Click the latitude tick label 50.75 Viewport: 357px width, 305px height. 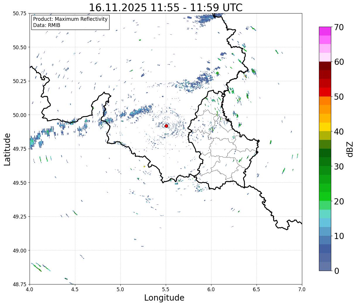click(20, 13)
